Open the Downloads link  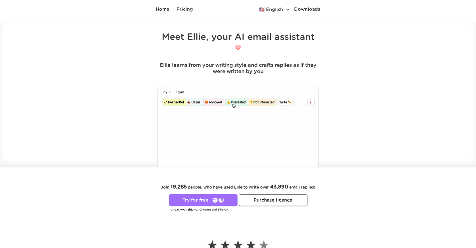pyautogui.click(x=307, y=9)
